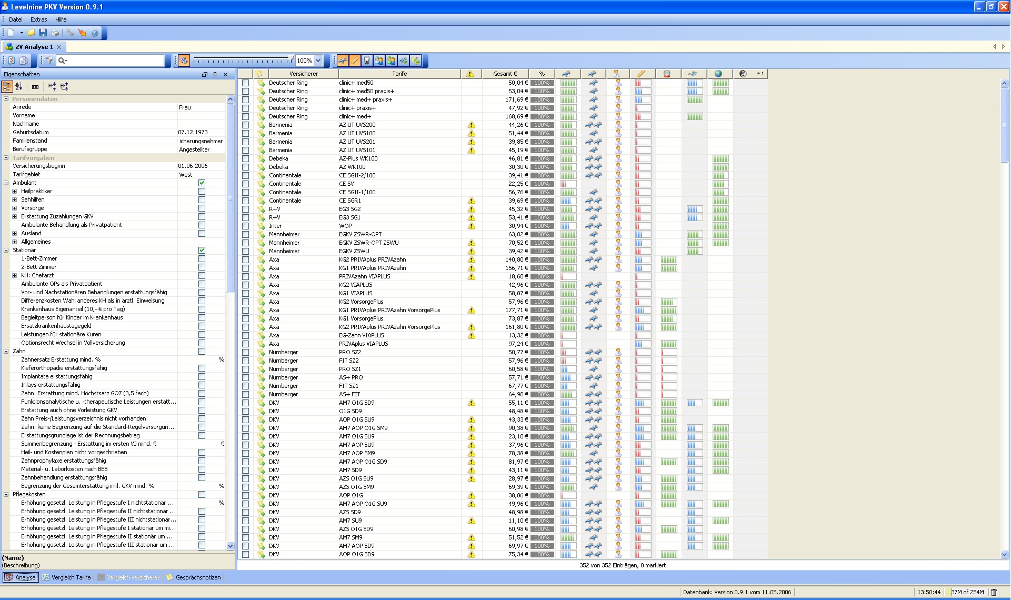The image size is (1011, 600).
Task: Click the last notes icon in category toolbar
Action: tap(416, 61)
